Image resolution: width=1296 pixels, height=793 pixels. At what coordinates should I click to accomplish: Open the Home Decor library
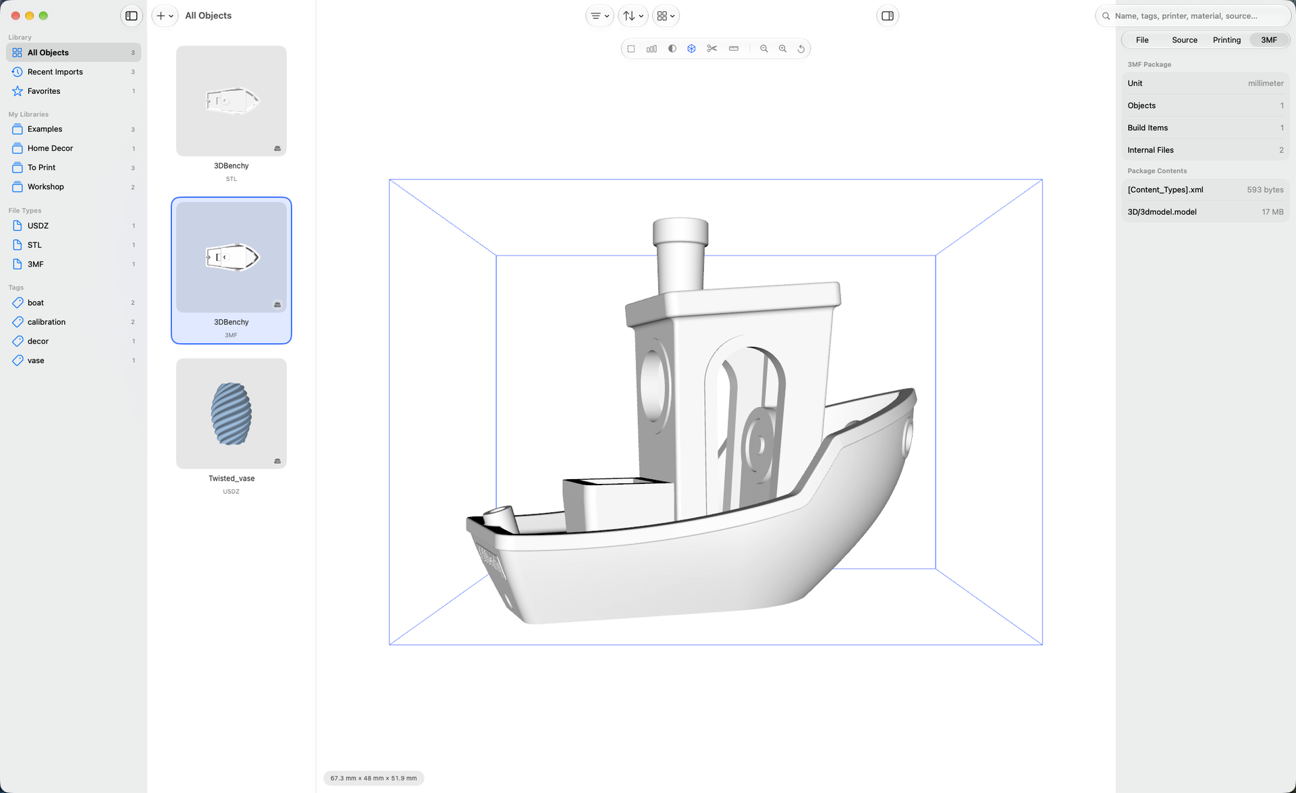click(74, 148)
